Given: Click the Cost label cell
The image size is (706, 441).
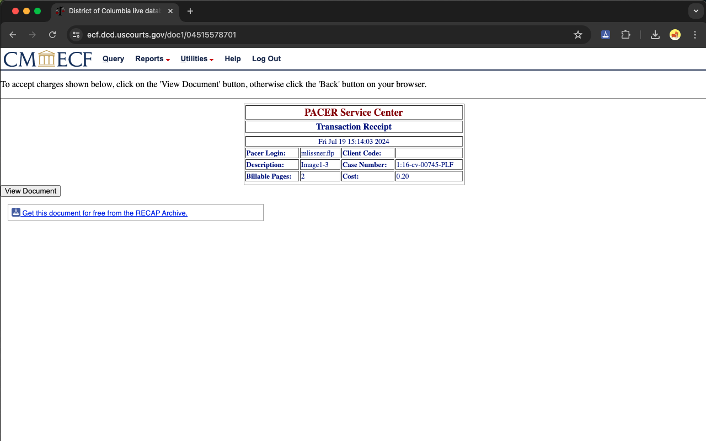Looking at the screenshot, I should tap(368, 176).
